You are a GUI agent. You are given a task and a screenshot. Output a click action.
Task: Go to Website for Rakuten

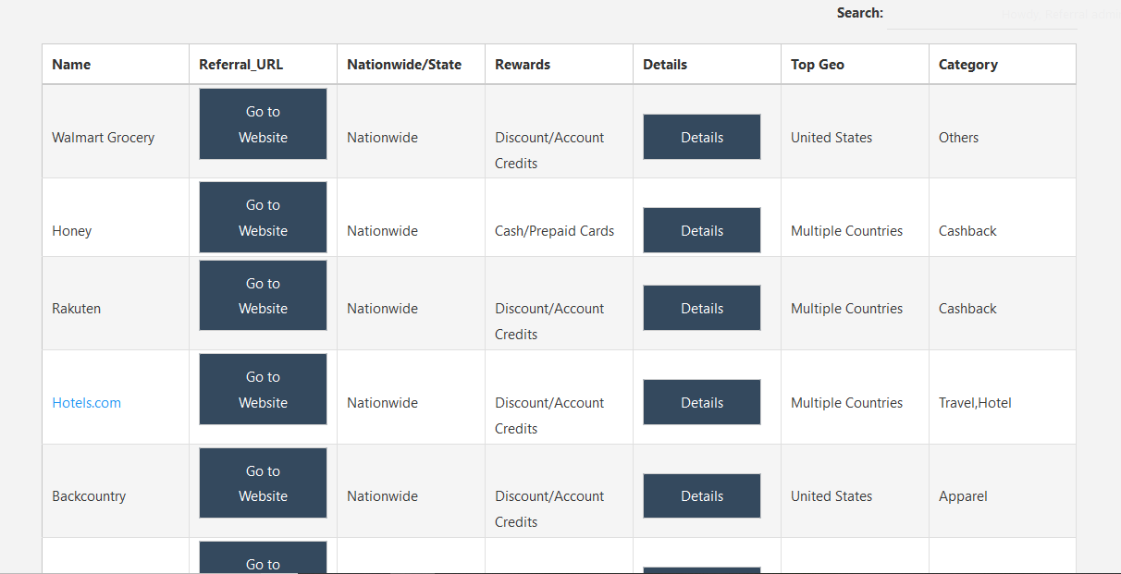(263, 296)
